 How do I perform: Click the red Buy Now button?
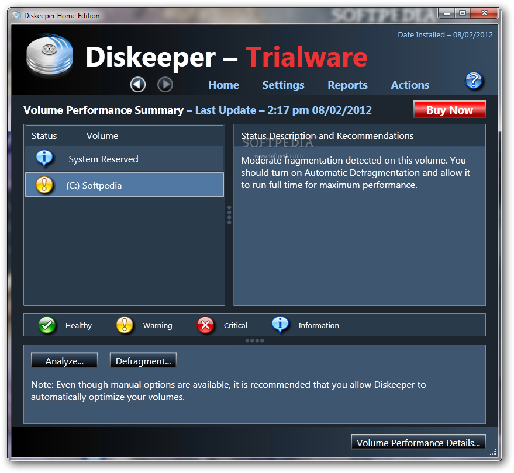pyautogui.click(x=450, y=109)
